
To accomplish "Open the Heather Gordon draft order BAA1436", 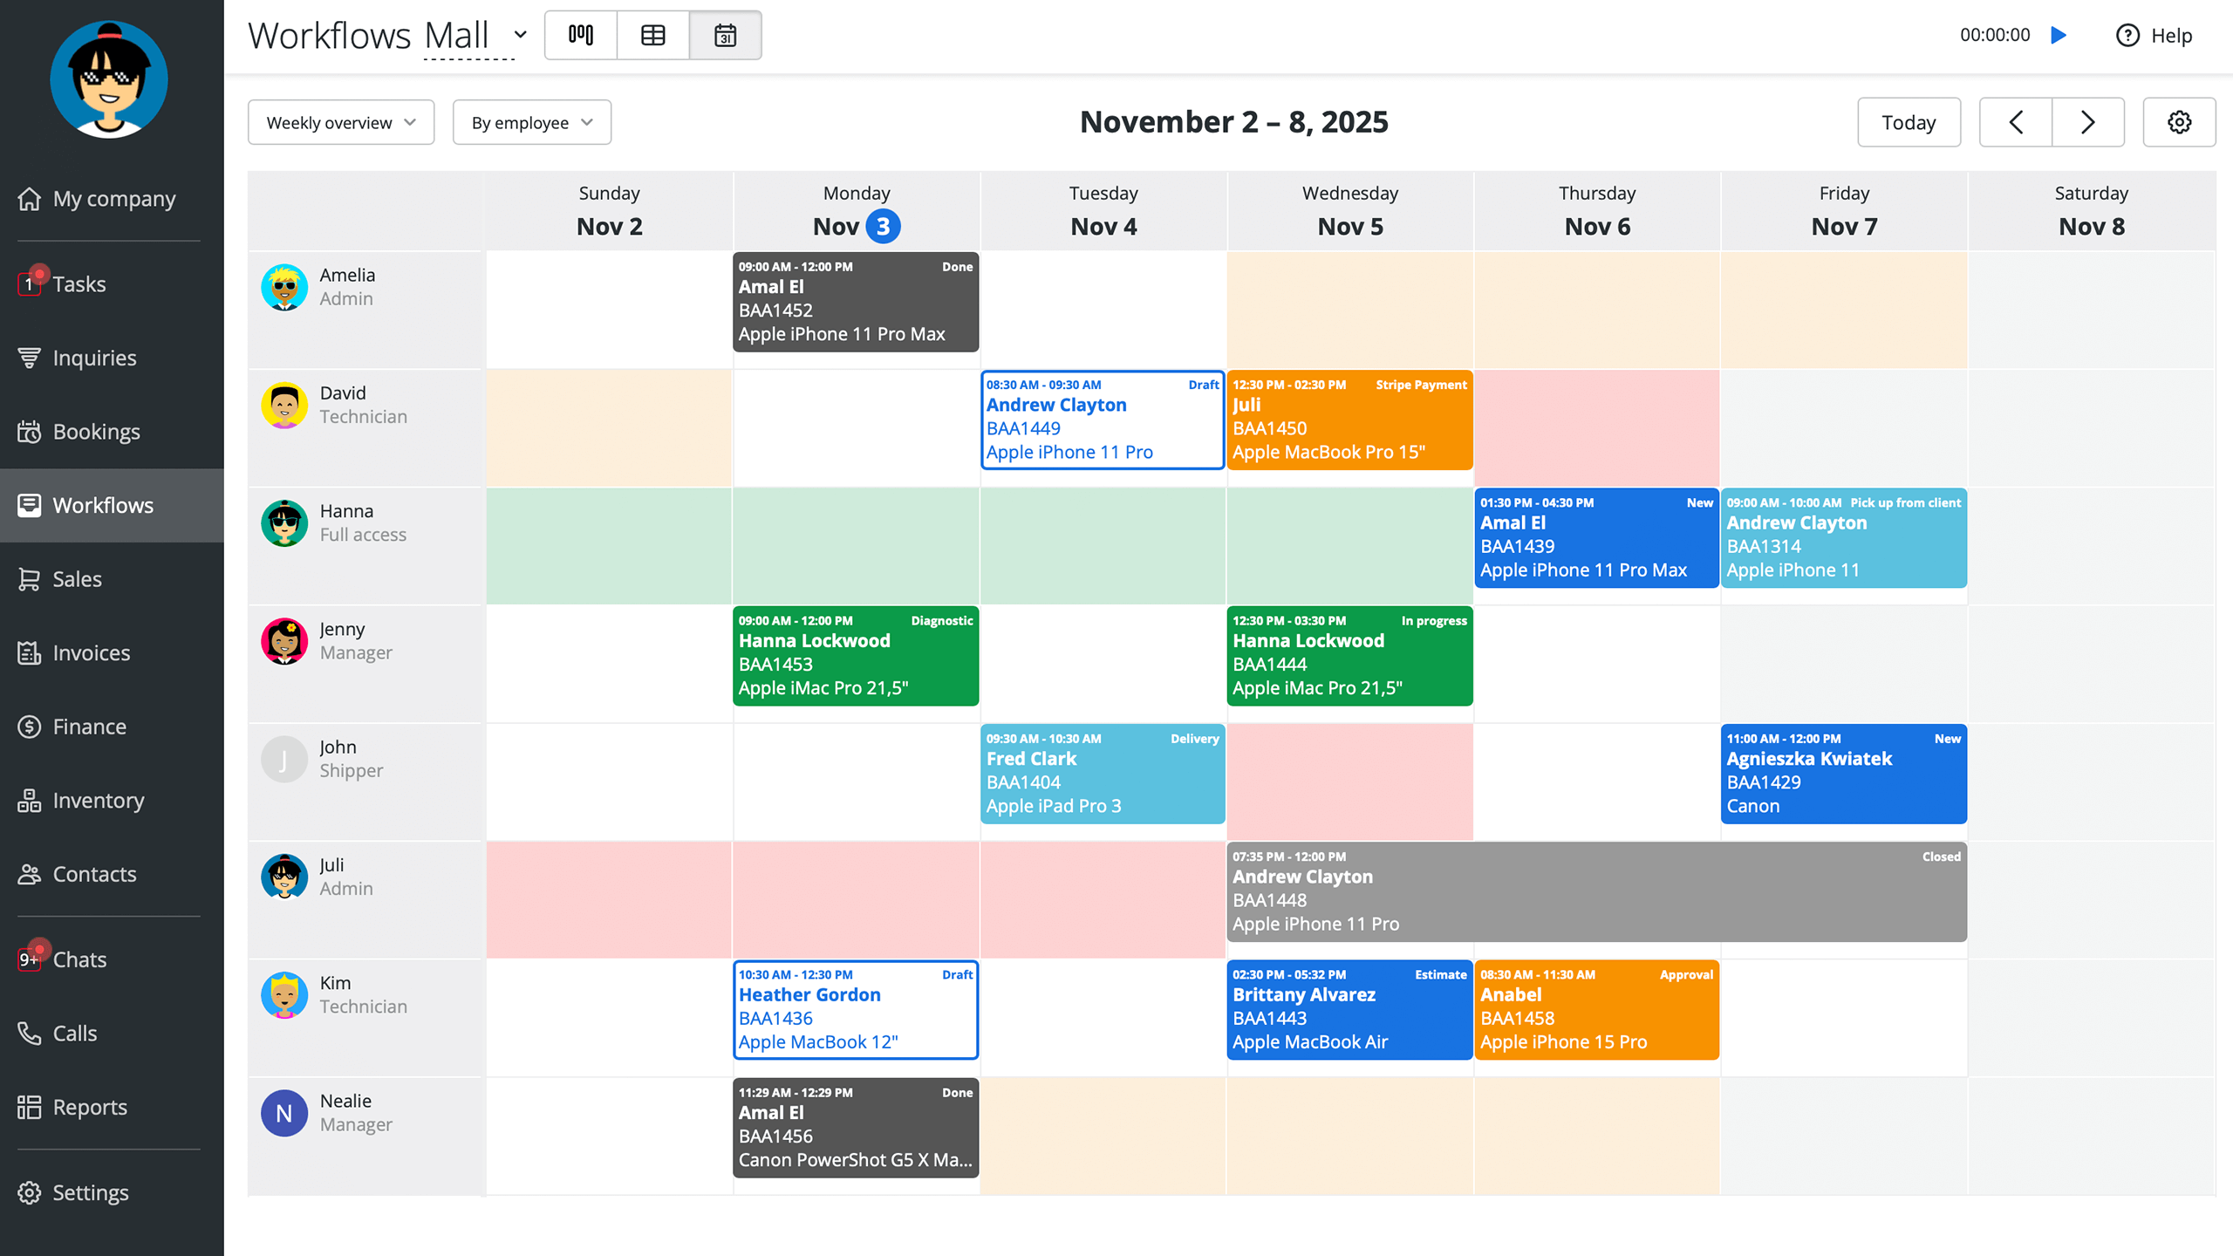I will tap(856, 1010).
